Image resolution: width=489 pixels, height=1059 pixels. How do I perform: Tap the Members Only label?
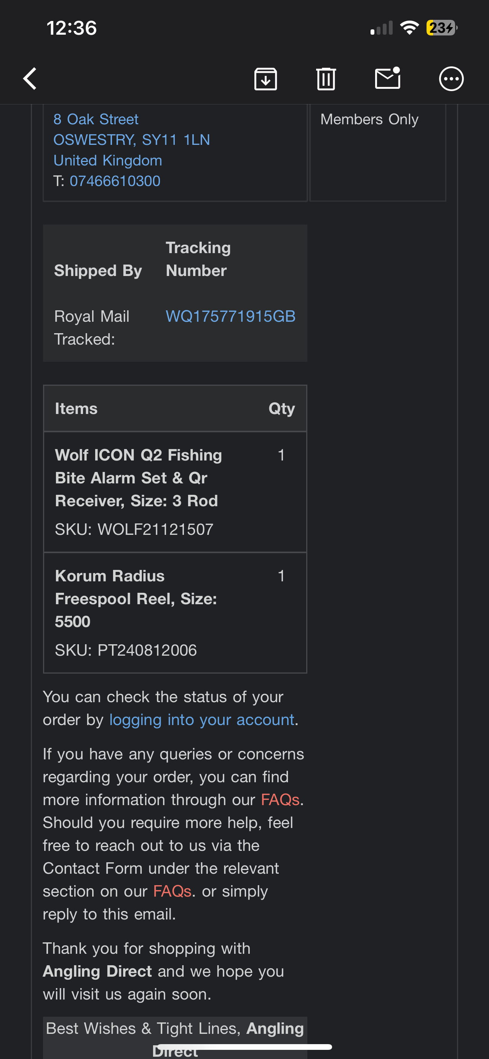tap(369, 119)
